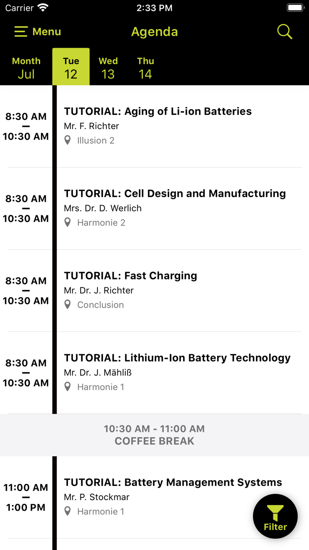Open the Month Jul selector
The width and height of the screenshot is (309, 550).
point(26,67)
